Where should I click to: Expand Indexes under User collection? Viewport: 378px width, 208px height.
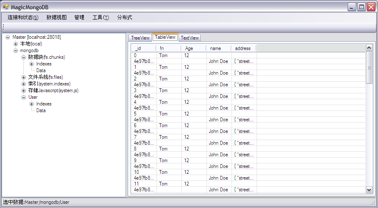click(31, 104)
